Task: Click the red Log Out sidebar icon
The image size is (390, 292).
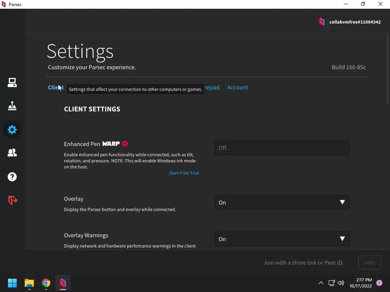Action: 13,200
